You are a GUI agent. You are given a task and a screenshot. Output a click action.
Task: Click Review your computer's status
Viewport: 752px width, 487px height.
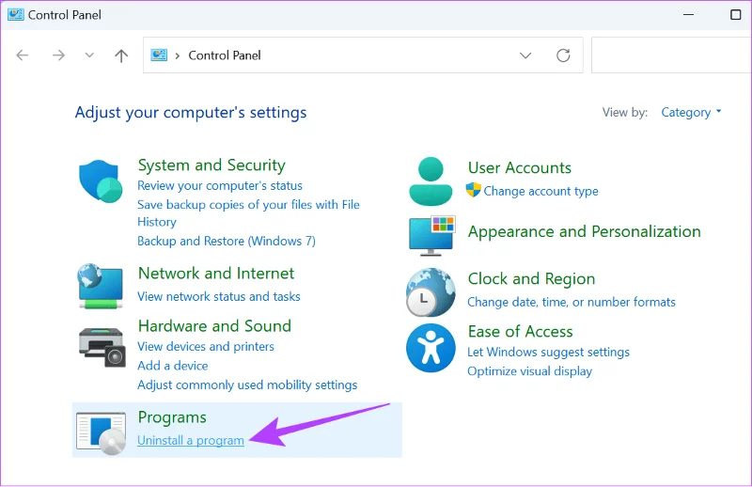(220, 186)
